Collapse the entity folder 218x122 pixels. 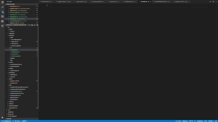pos(11,29)
